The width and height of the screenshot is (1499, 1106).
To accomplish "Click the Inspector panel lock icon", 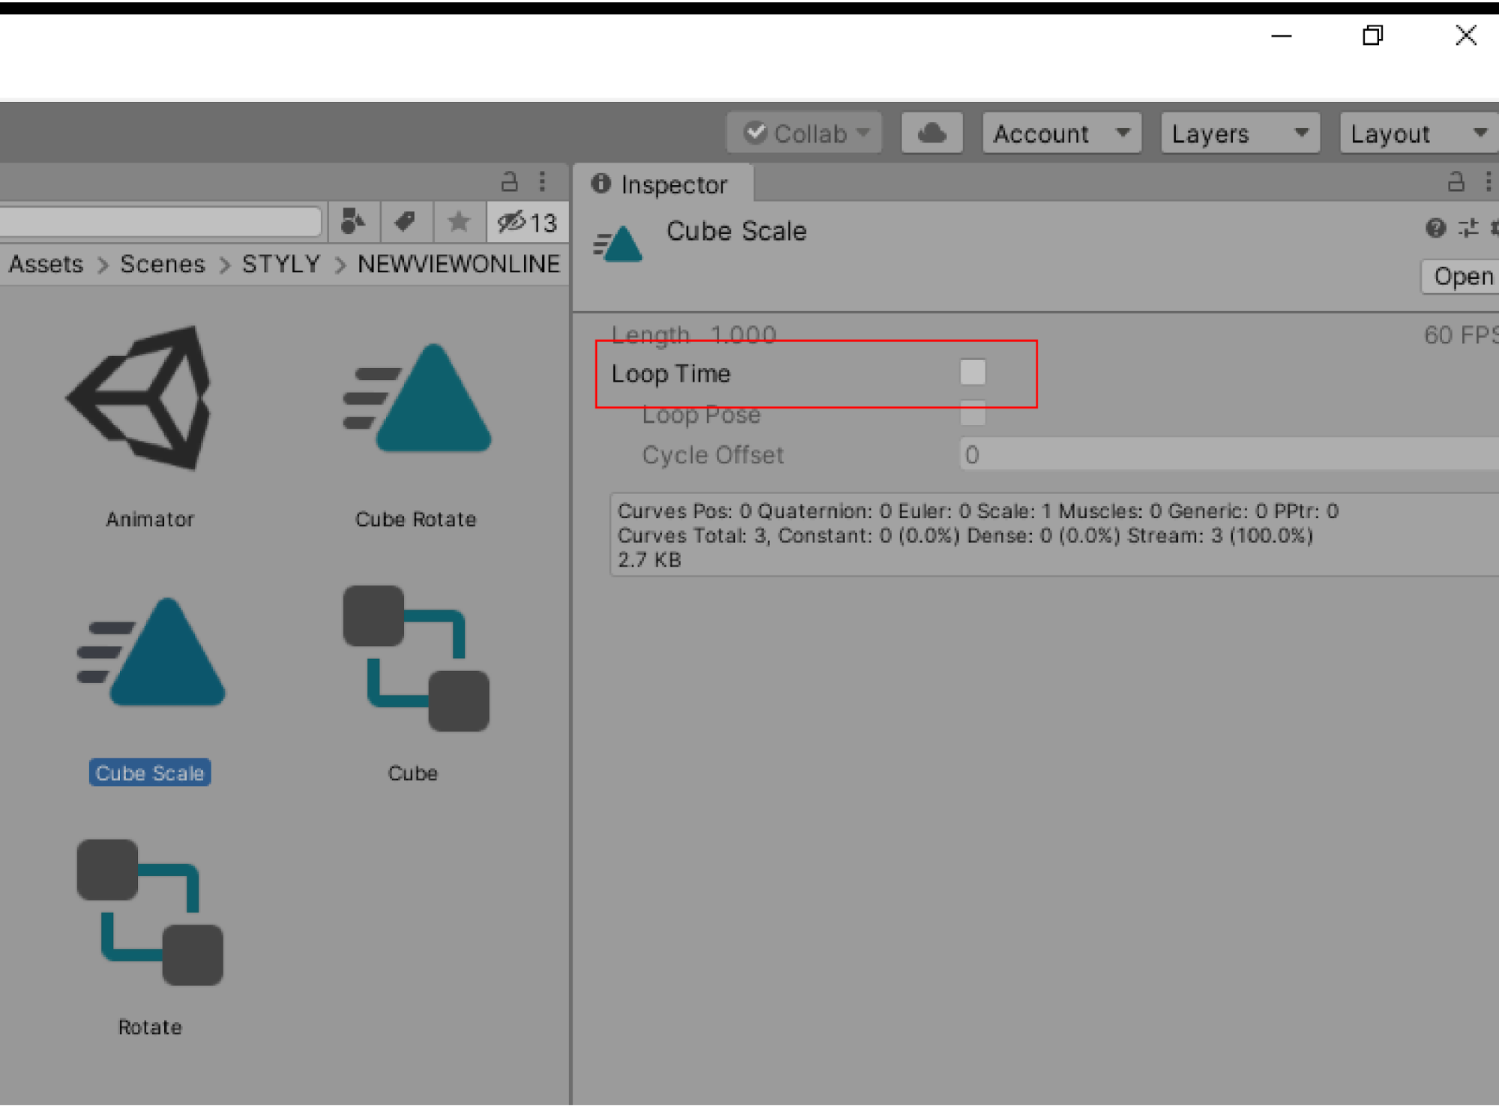I will point(1456,181).
